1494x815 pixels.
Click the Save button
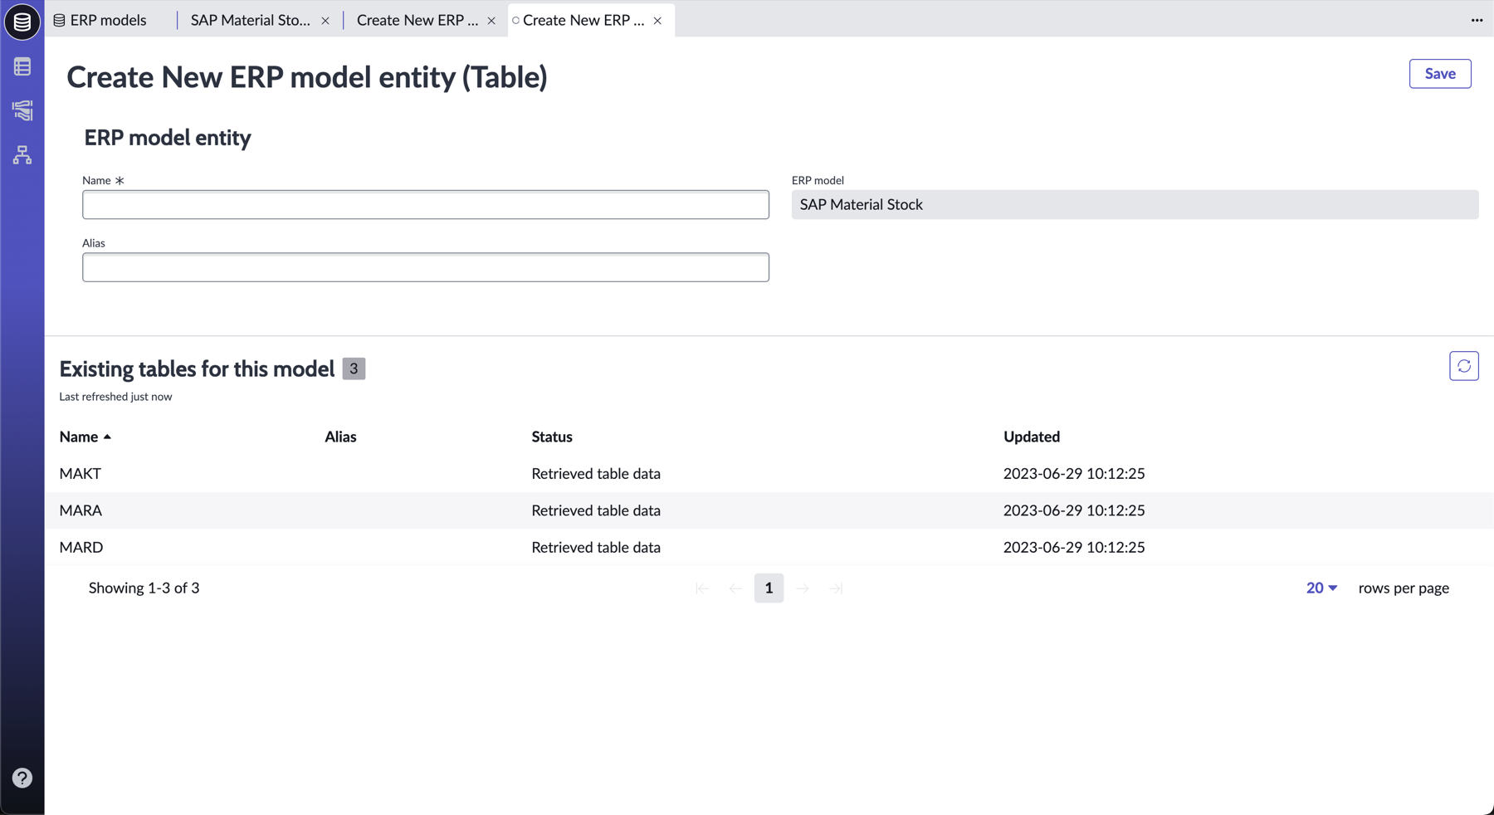tap(1440, 74)
